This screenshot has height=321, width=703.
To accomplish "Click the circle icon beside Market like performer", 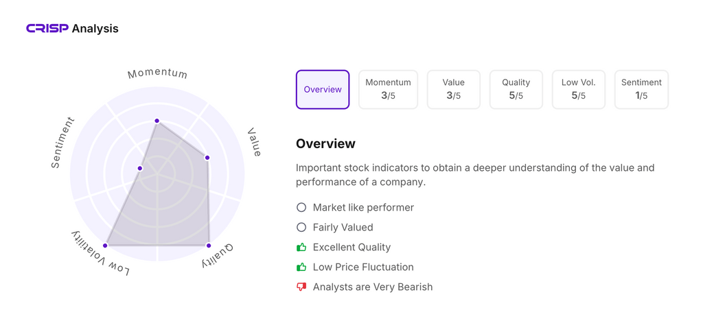I will tap(301, 207).
